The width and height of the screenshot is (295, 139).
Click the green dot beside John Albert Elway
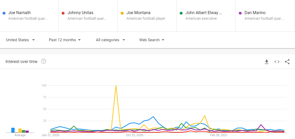(181, 13)
